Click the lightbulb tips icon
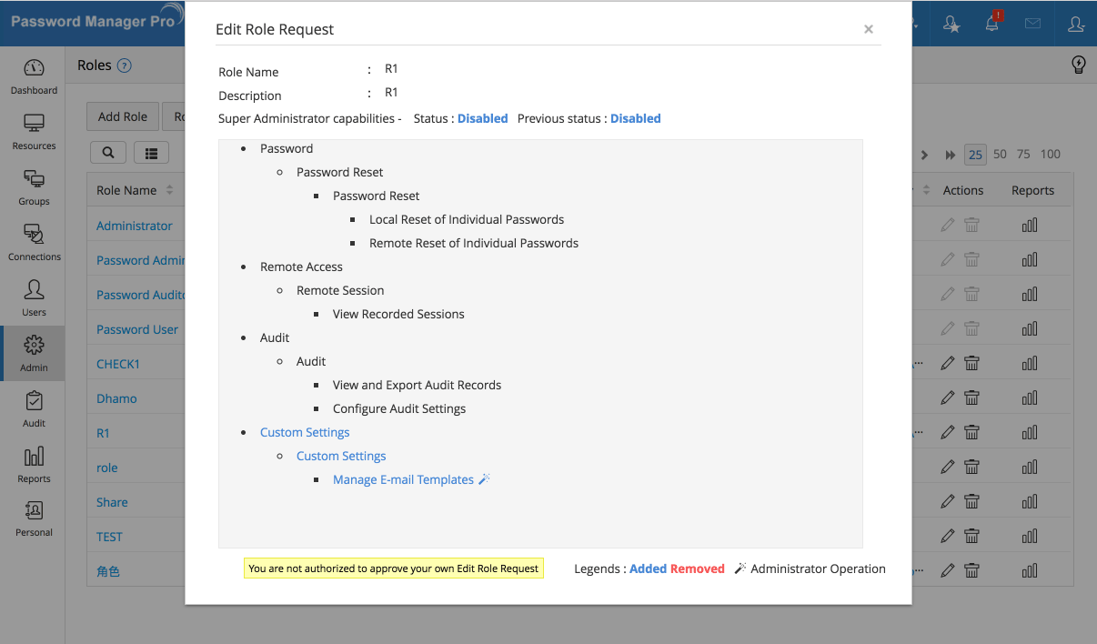 [1079, 64]
